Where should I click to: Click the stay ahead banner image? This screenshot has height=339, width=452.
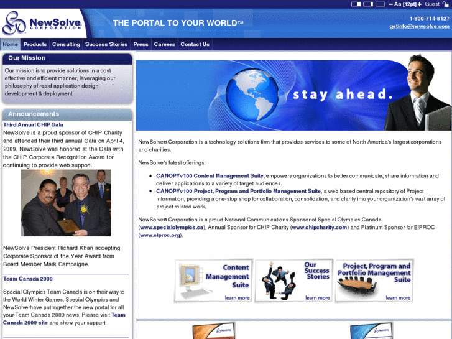(293, 92)
